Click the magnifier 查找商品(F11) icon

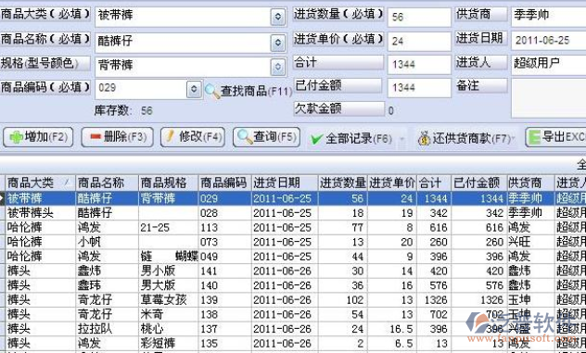pos(212,91)
